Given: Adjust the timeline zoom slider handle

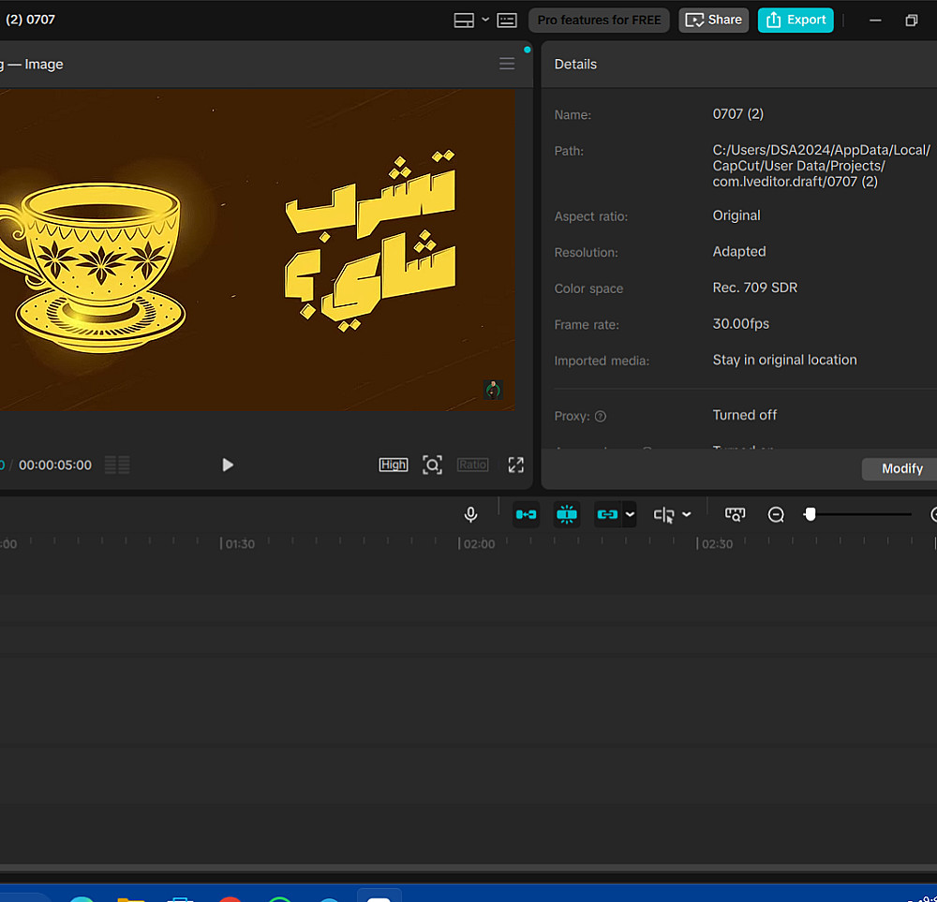Looking at the screenshot, I should pyautogui.click(x=811, y=514).
